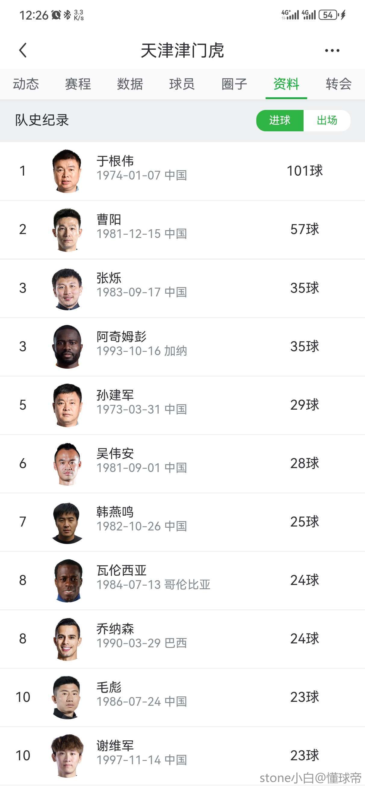
Task: Tap the back arrow icon
Action: point(23,50)
